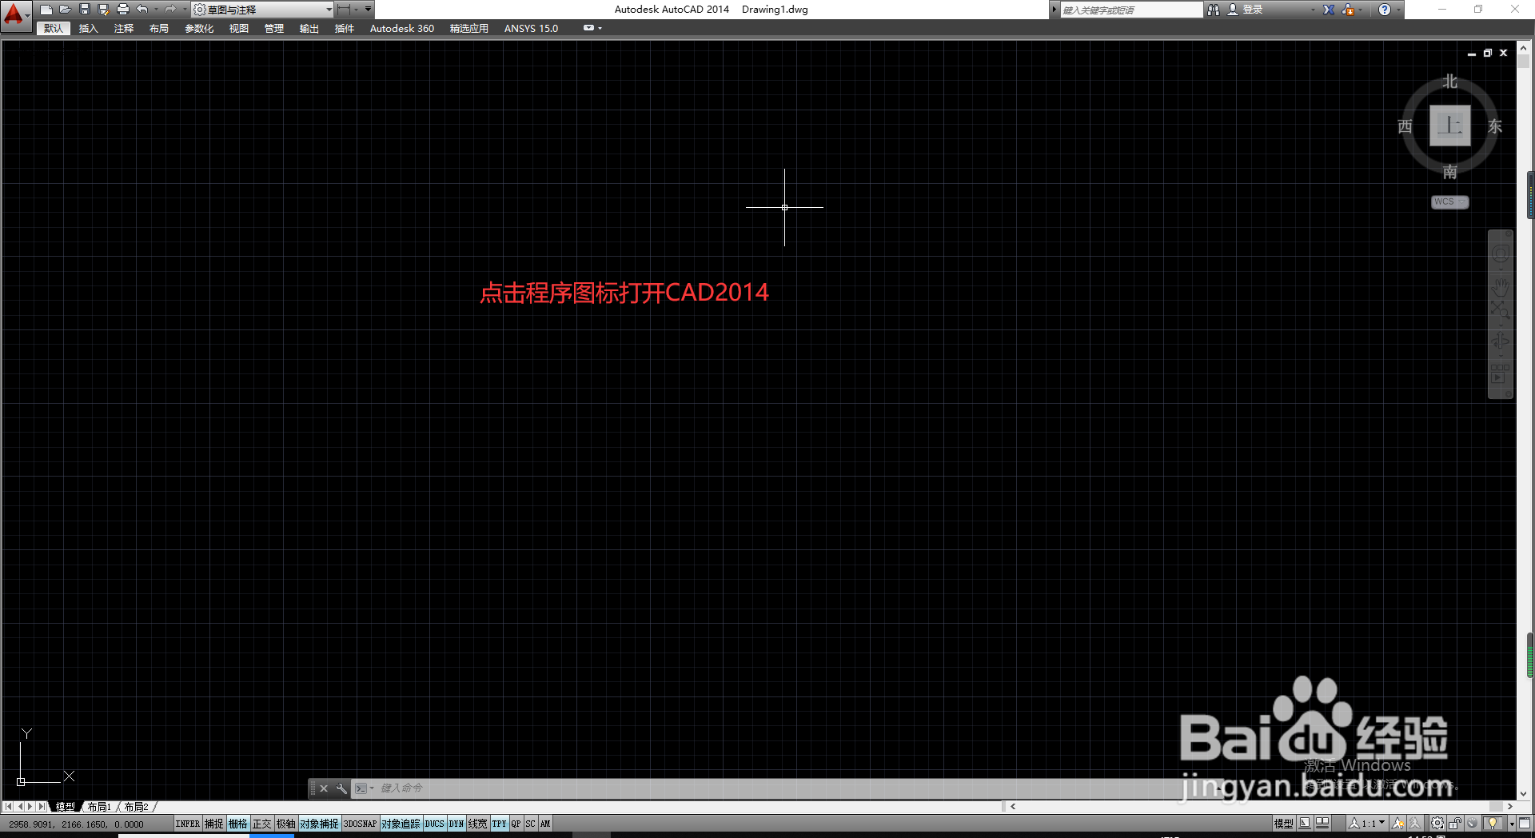Click the Zoom Extents icon on navigation bar

[x=1501, y=310]
